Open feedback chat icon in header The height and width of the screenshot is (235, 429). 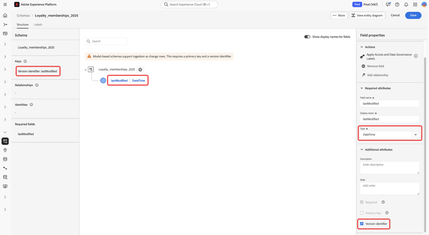click(x=388, y=5)
